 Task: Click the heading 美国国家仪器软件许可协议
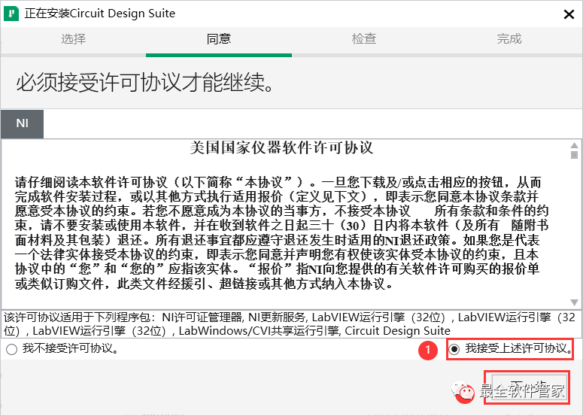[281, 147]
